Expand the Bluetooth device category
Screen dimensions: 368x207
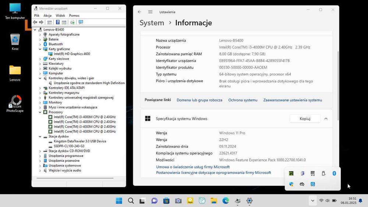click(x=40, y=44)
